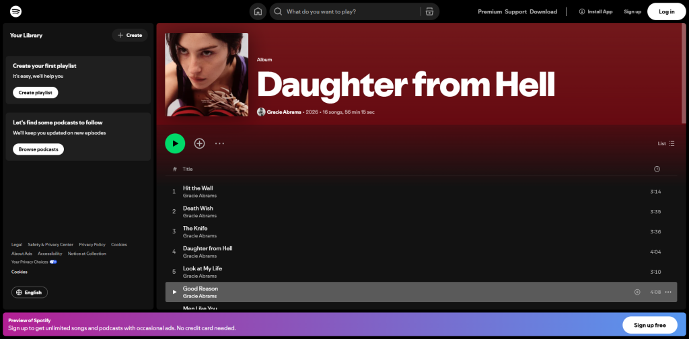Click the Install App link

(x=596, y=12)
